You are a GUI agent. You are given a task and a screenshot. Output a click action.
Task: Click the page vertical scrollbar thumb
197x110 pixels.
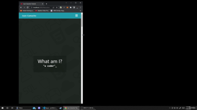pos(82,20)
